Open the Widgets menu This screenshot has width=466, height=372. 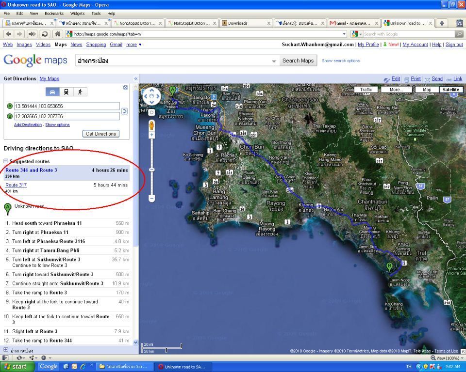[77, 14]
